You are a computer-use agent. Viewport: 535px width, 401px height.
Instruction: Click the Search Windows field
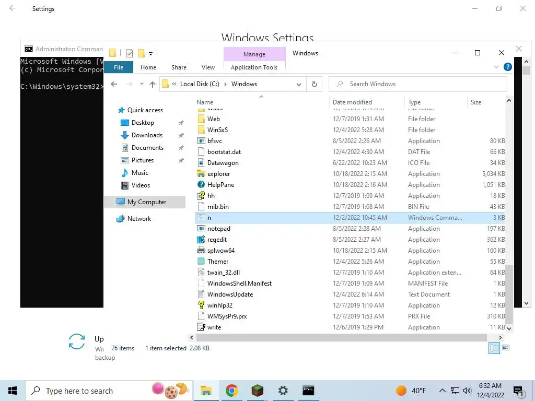(x=417, y=84)
